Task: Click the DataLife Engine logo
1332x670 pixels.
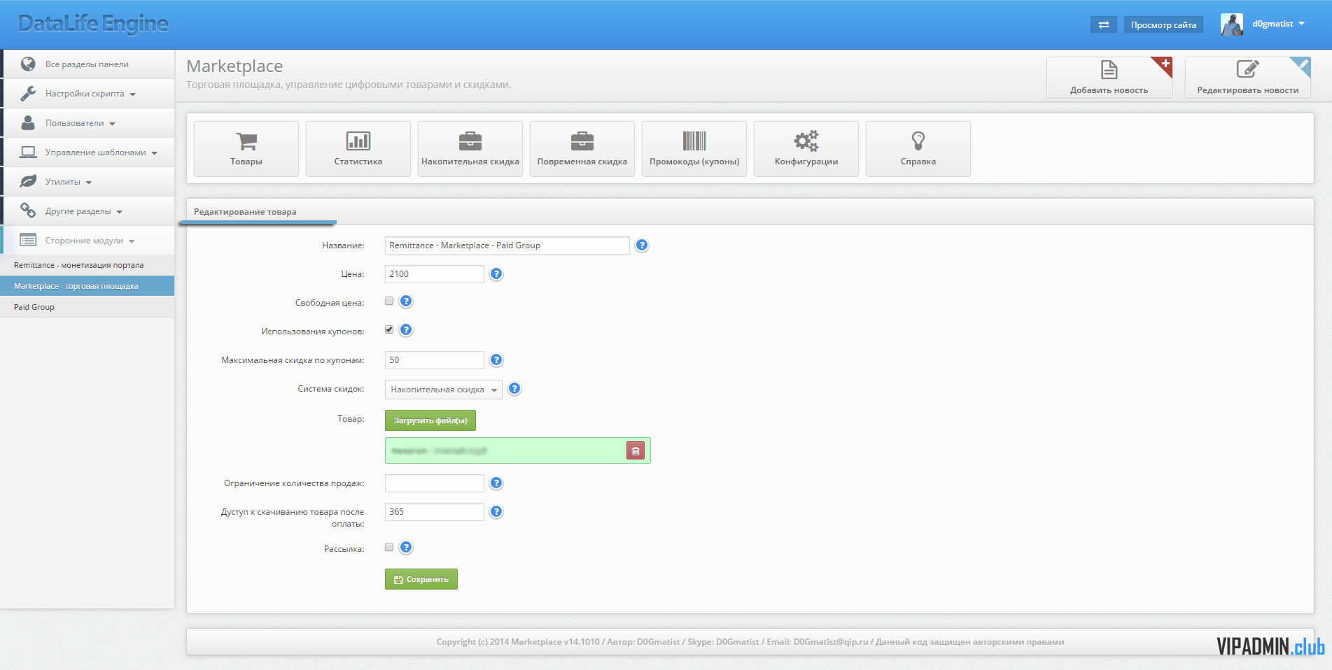Action: pyautogui.click(x=93, y=24)
